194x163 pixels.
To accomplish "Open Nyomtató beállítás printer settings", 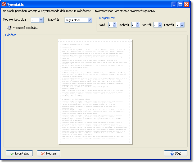I will pyautogui.click(x=23, y=28).
